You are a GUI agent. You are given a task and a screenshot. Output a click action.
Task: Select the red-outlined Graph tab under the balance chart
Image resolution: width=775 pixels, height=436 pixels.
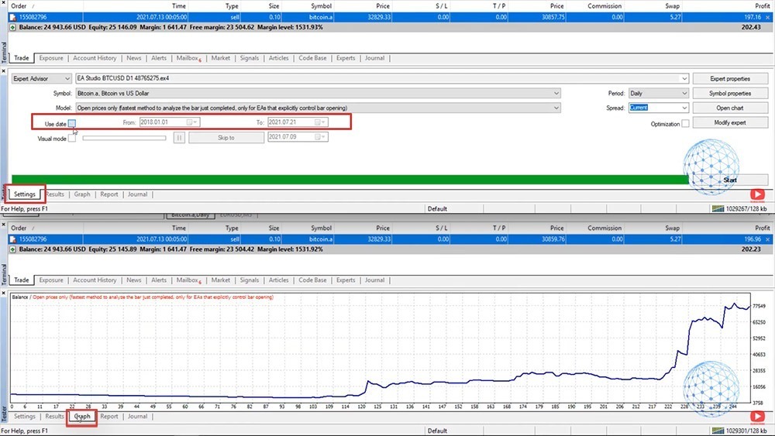pyautogui.click(x=82, y=417)
